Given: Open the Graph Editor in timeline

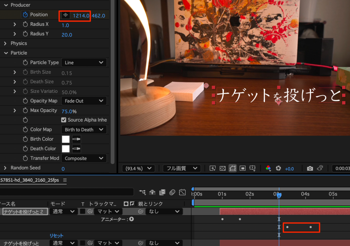Looking at the screenshot, I should coord(182,192).
